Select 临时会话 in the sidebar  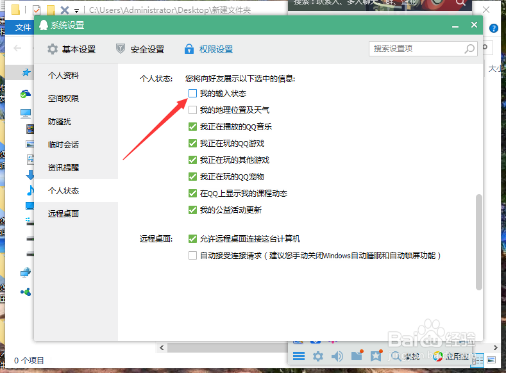[63, 144]
